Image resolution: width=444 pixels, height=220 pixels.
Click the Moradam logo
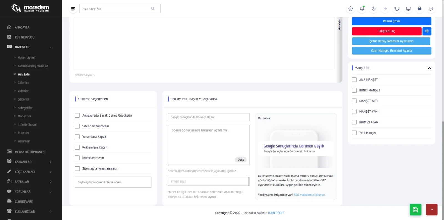[x=30, y=8]
